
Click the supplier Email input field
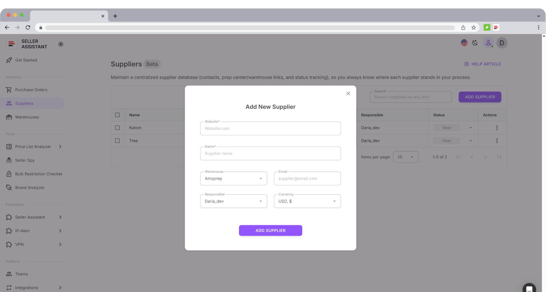pos(307,178)
